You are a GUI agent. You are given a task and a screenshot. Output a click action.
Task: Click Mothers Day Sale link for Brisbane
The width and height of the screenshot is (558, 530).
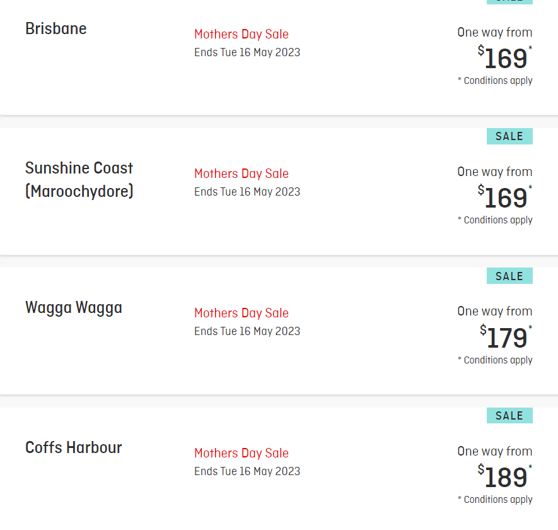point(241,34)
